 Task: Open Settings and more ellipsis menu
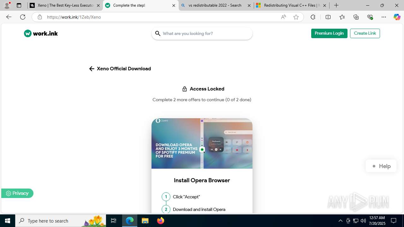click(384, 17)
